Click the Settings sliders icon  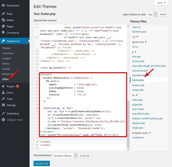pos(3,105)
